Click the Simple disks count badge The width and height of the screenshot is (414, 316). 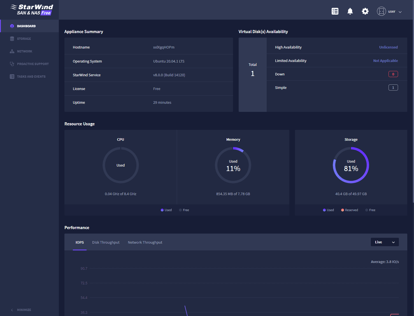coord(393,87)
